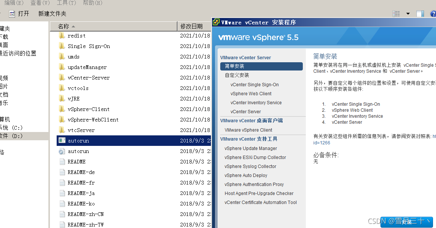Click the umds folder icon
This screenshot has height=228, width=436.
[62, 57]
